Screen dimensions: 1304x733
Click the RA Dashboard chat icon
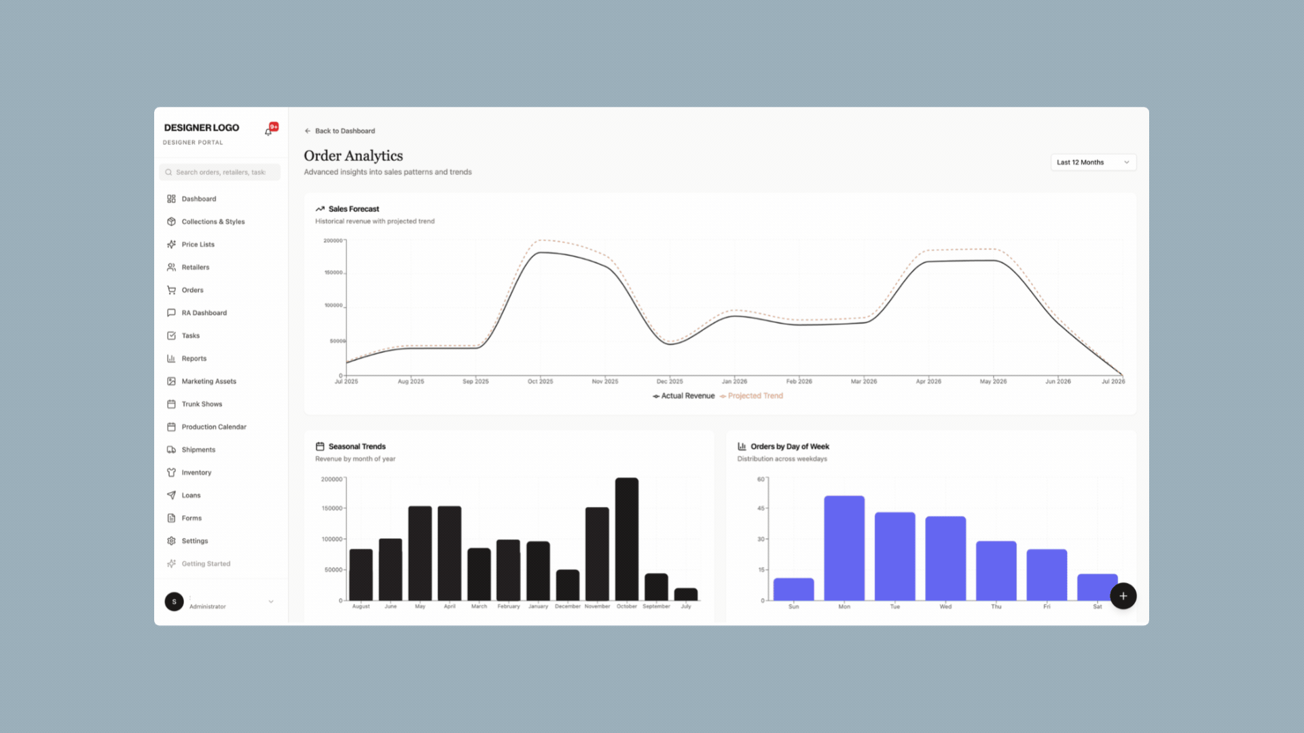click(x=171, y=313)
